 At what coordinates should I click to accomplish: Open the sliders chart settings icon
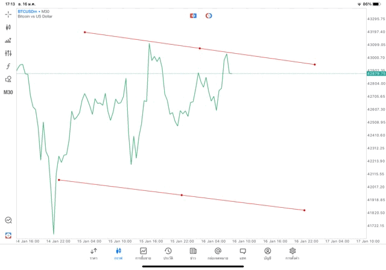[8, 53]
